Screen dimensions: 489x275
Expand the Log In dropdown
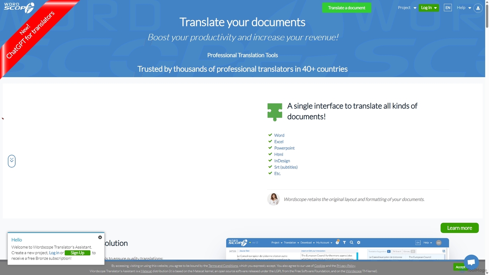click(x=429, y=8)
